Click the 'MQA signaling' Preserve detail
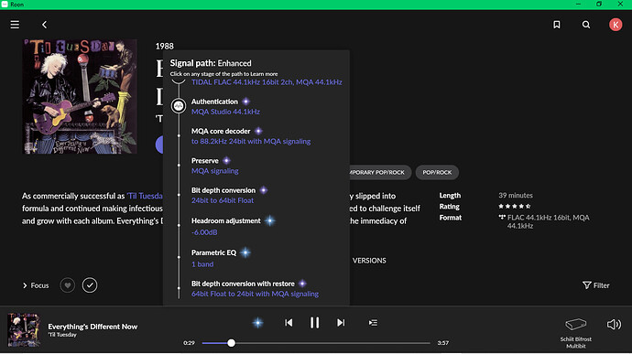 (215, 171)
